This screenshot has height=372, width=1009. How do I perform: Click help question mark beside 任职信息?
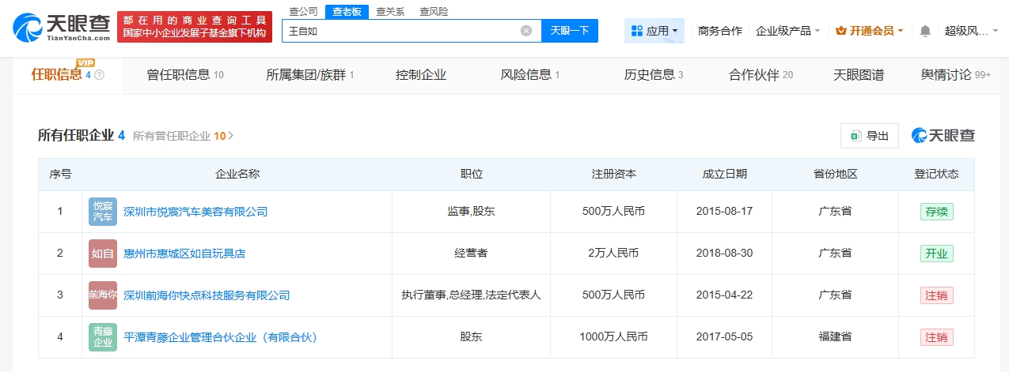click(99, 76)
